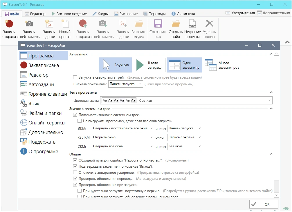Toggle Проверять обновления при запуске
Viewport: 292px width, 212px height.
pos(75,185)
